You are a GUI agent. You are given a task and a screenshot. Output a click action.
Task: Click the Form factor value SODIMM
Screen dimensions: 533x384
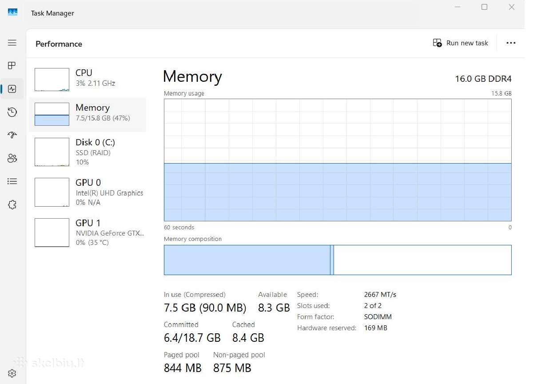[378, 317]
